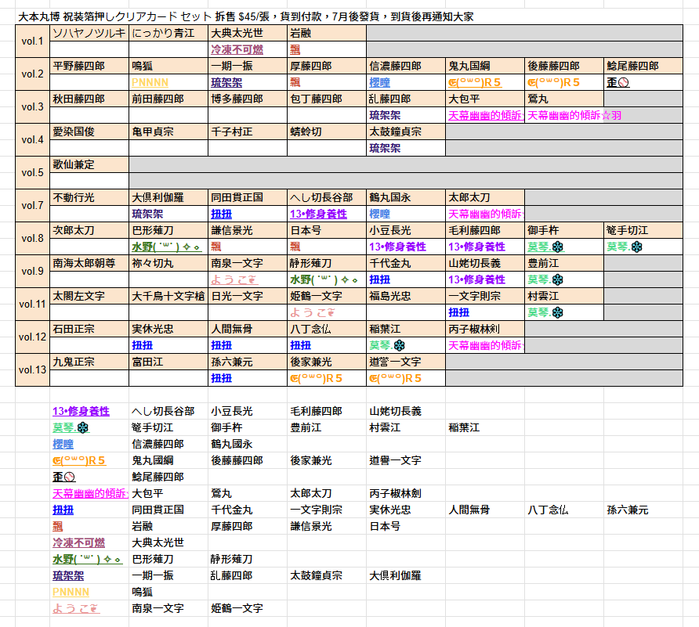Click 扭扭 below vol.13 孫六兼元
The height and width of the screenshot is (627, 699).
tap(221, 379)
